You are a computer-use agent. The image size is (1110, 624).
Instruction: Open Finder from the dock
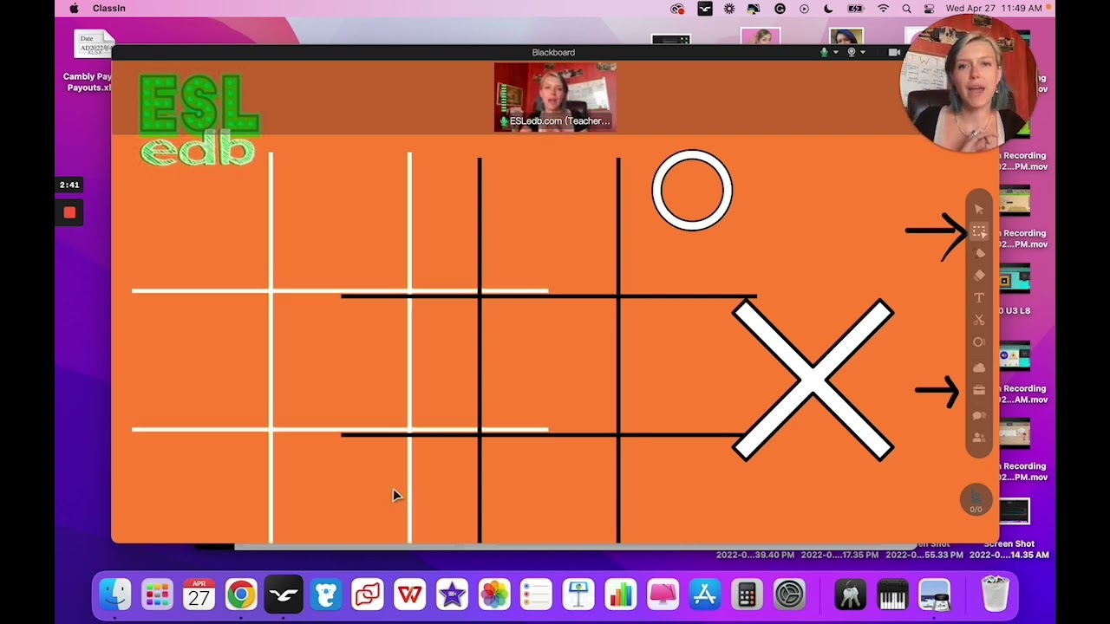click(114, 595)
